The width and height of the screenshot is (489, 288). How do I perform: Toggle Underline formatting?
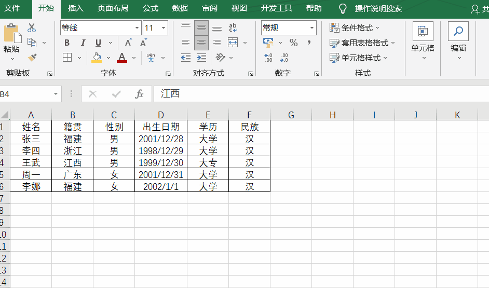pyautogui.click(x=98, y=43)
